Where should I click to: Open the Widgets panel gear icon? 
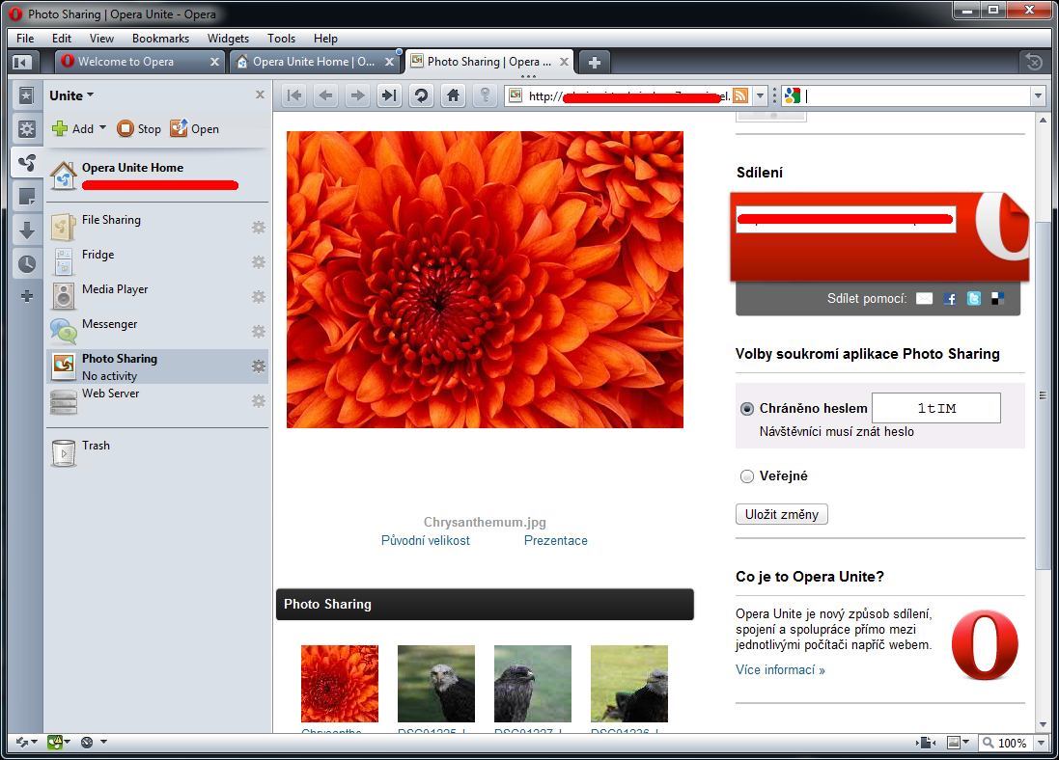[x=26, y=129]
